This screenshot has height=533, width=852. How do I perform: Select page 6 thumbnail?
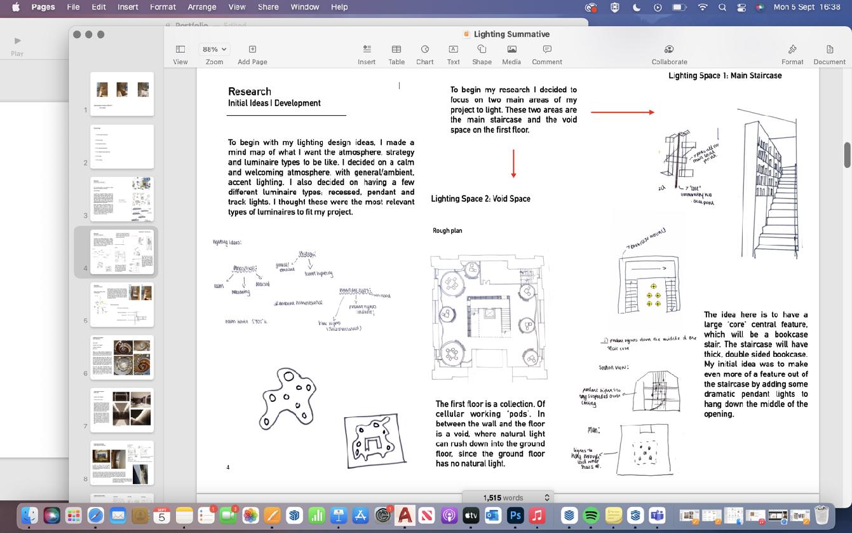(122, 357)
